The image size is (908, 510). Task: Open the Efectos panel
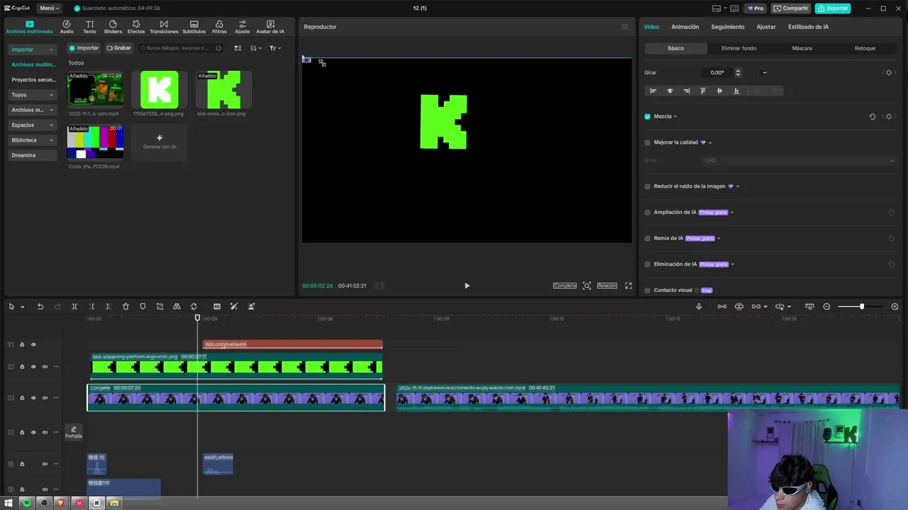coord(136,27)
